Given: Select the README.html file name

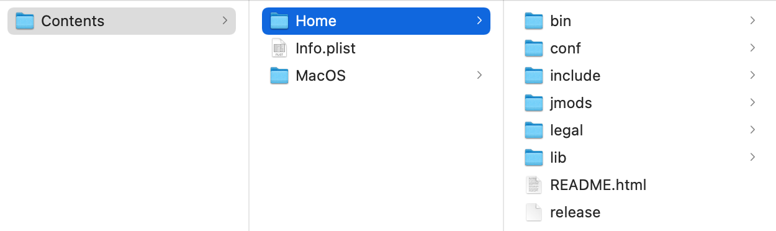Looking at the screenshot, I should tap(598, 185).
